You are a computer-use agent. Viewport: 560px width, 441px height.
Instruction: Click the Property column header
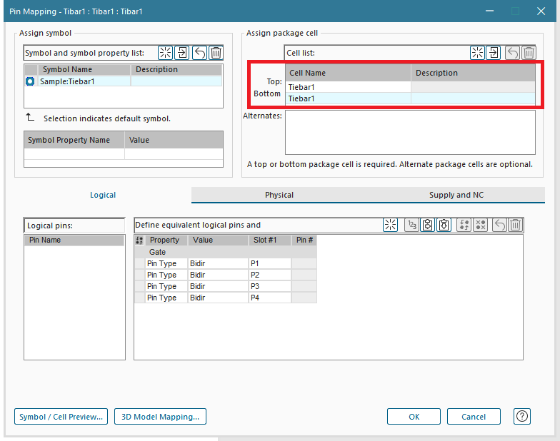click(x=166, y=240)
